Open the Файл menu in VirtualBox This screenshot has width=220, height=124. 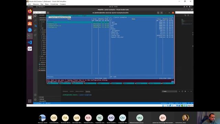click(29, 4)
